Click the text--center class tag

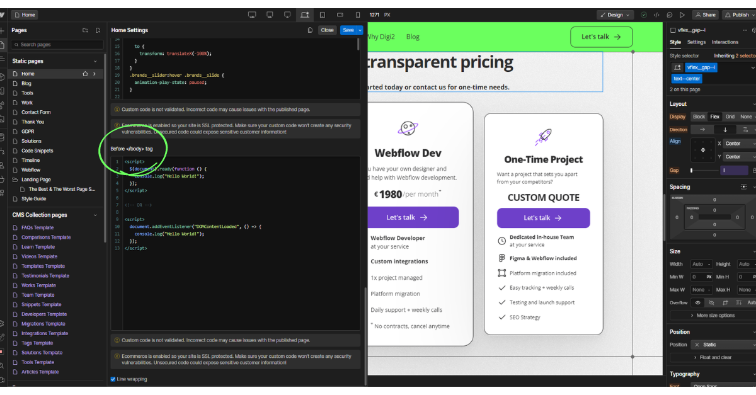(687, 79)
